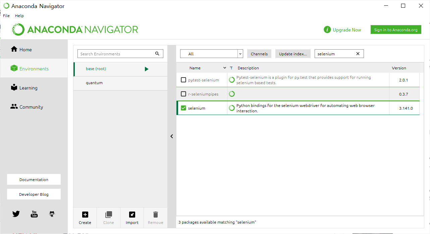This screenshot has height=234, width=430.
Task: Click the Anaconda Navigator logo
Action: click(75, 30)
